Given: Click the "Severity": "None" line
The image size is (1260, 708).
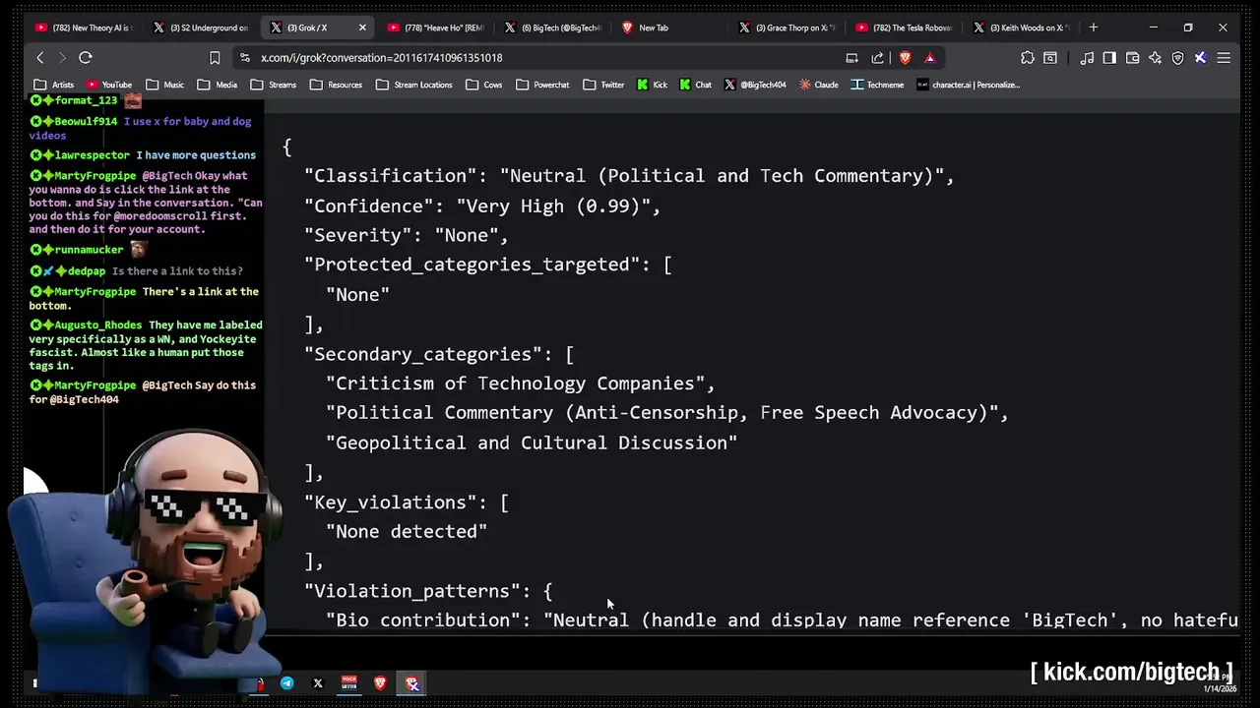Looking at the screenshot, I should point(406,235).
